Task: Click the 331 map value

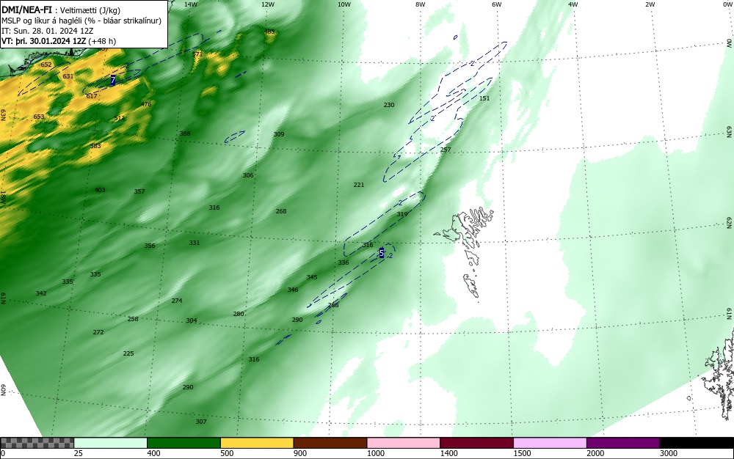Action: (x=195, y=243)
